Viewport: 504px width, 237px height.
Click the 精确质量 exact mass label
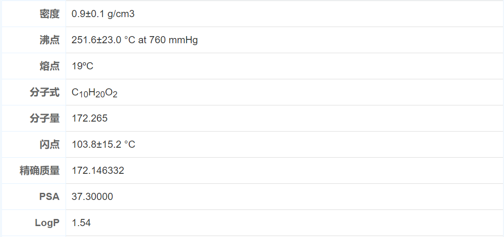tap(39, 171)
